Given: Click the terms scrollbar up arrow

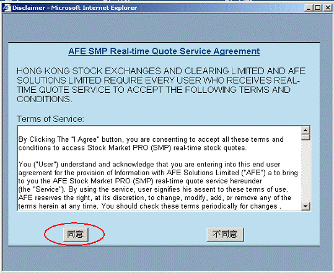Looking at the screenshot, I should (305, 130).
